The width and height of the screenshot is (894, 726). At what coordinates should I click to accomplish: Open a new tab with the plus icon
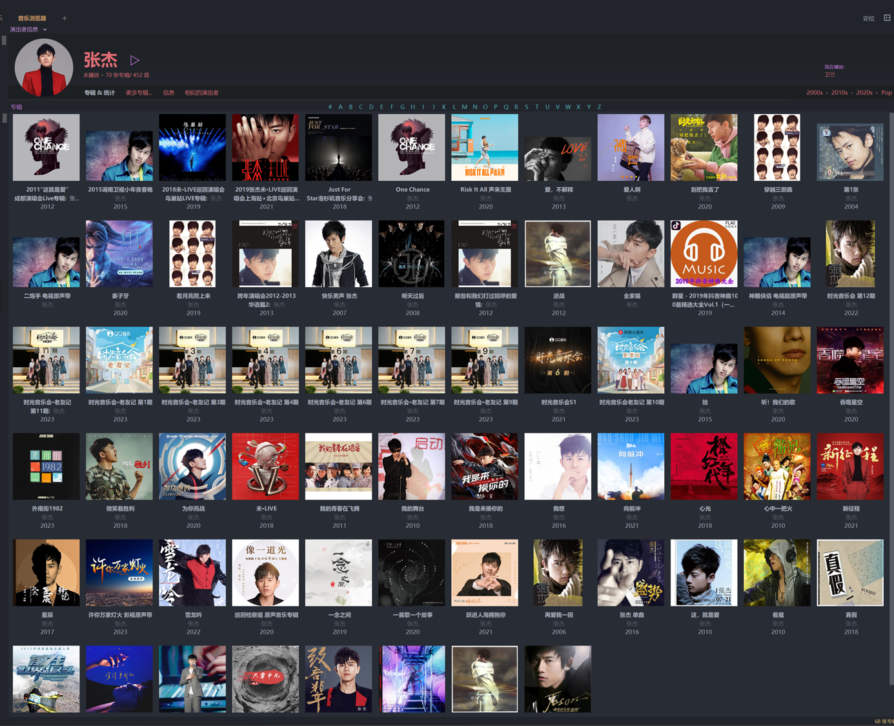coord(65,18)
